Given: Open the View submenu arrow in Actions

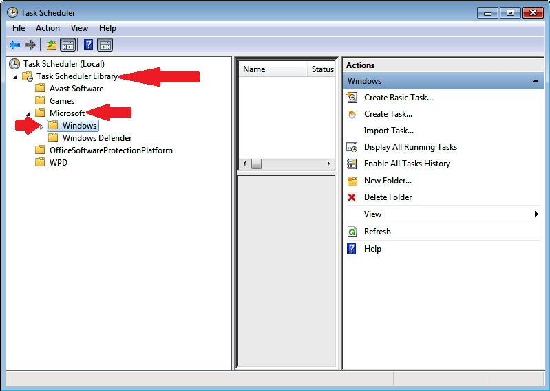Looking at the screenshot, I should click(x=536, y=214).
